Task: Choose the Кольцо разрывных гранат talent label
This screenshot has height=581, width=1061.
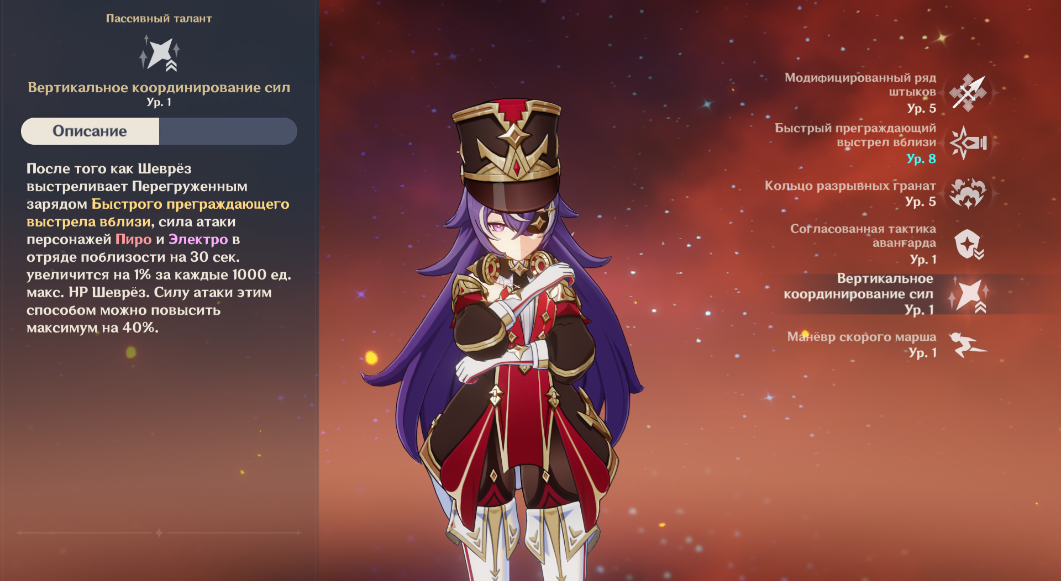Action: tap(850, 186)
